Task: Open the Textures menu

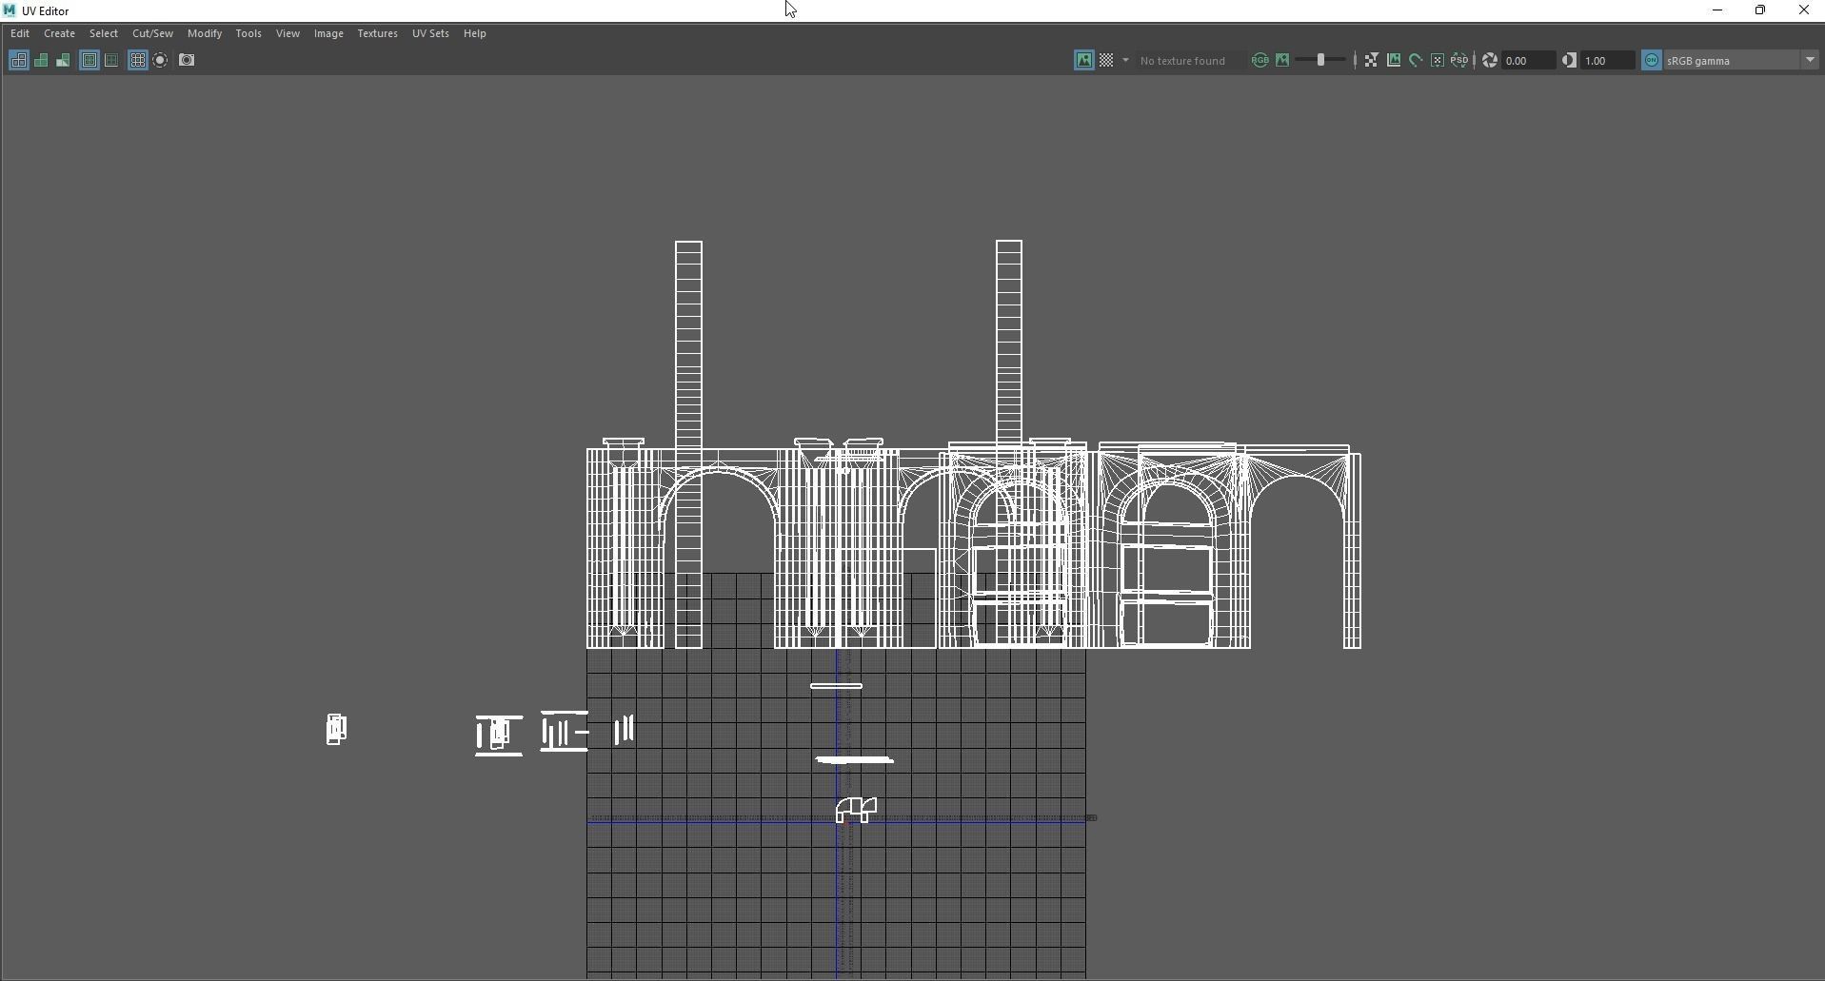Action: [x=377, y=33]
